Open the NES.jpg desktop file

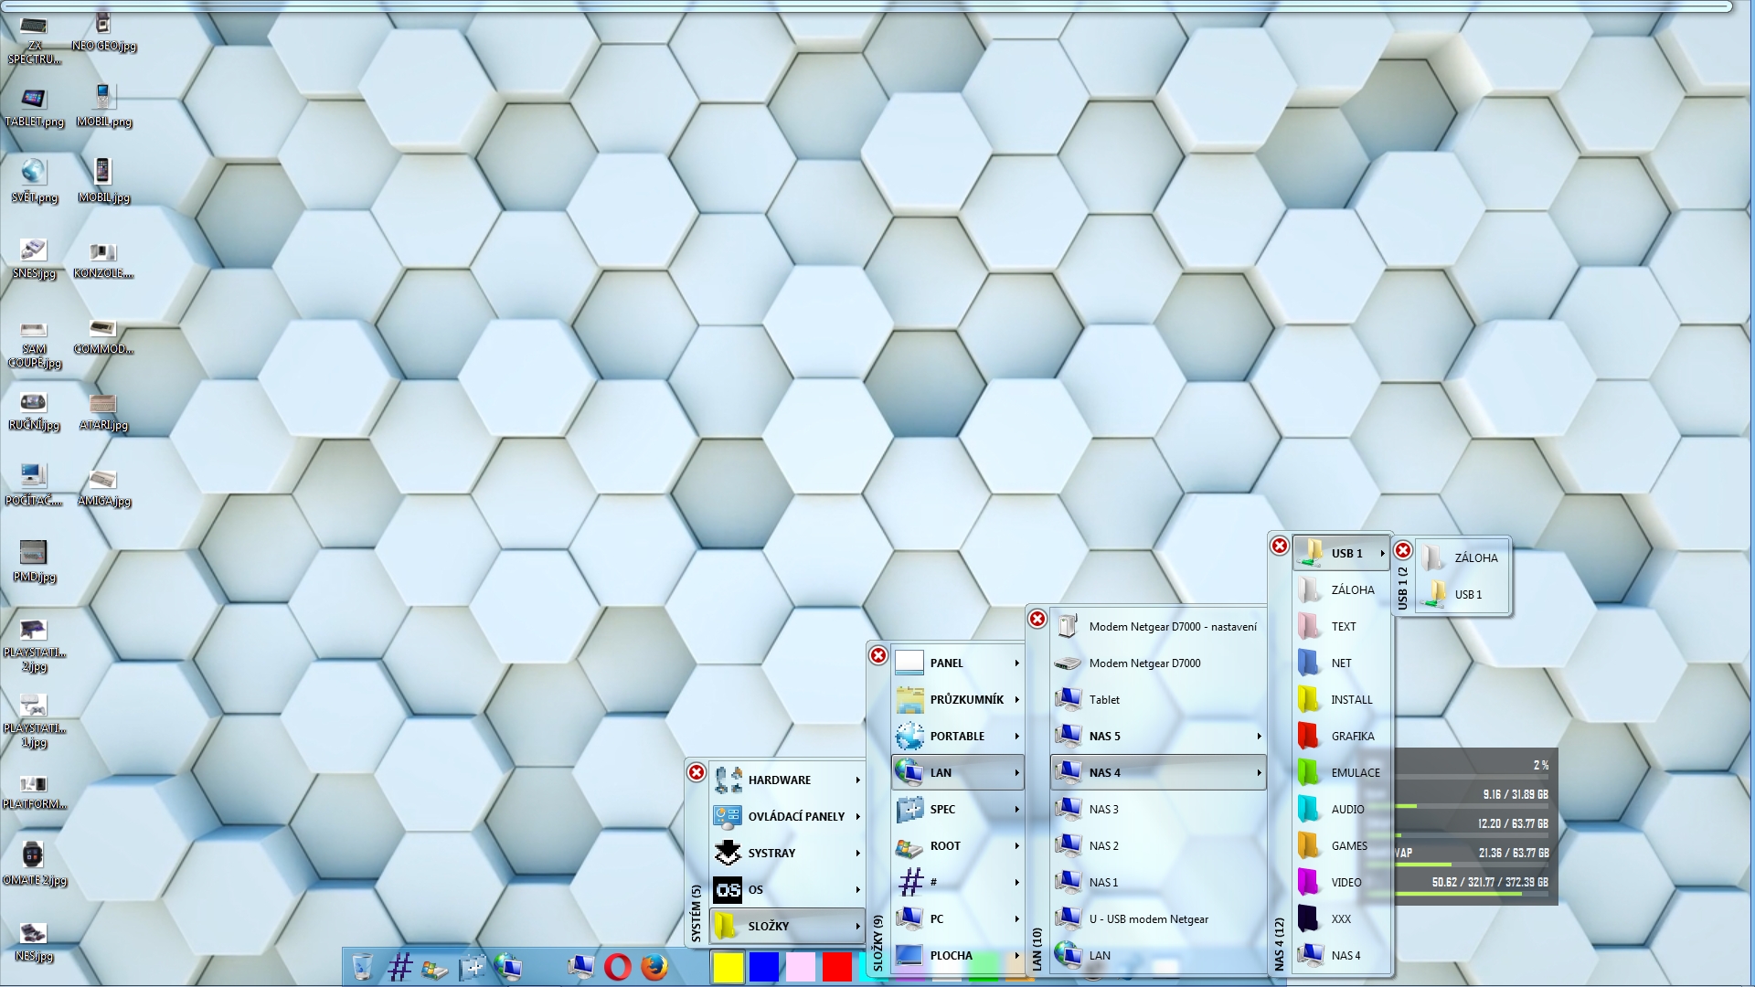[34, 941]
